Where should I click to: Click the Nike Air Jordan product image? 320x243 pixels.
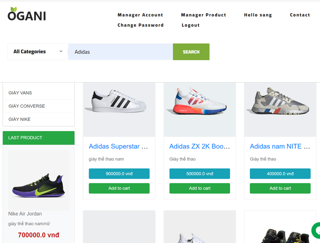(x=38, y=180)
